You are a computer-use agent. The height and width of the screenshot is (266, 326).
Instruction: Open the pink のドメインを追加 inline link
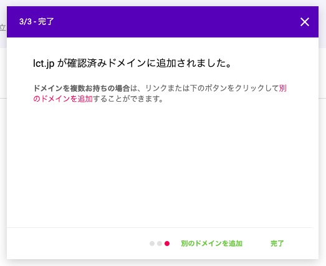(63, 99)
